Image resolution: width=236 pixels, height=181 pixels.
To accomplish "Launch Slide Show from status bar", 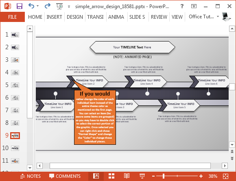I will (x=142, y=176).
